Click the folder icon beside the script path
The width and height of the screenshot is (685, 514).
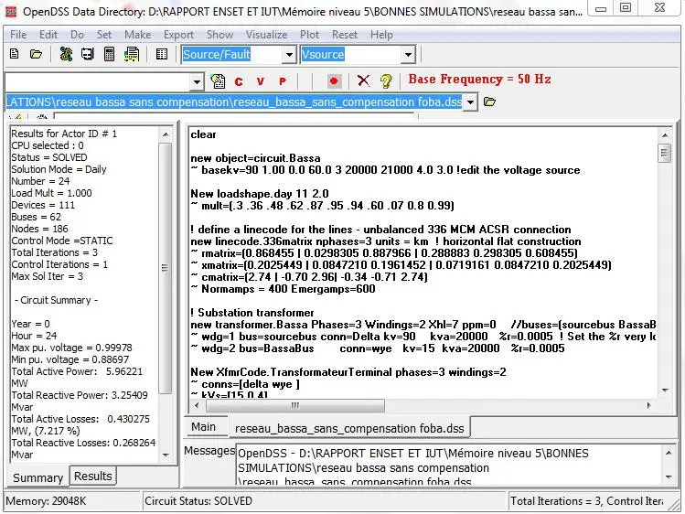489,102
